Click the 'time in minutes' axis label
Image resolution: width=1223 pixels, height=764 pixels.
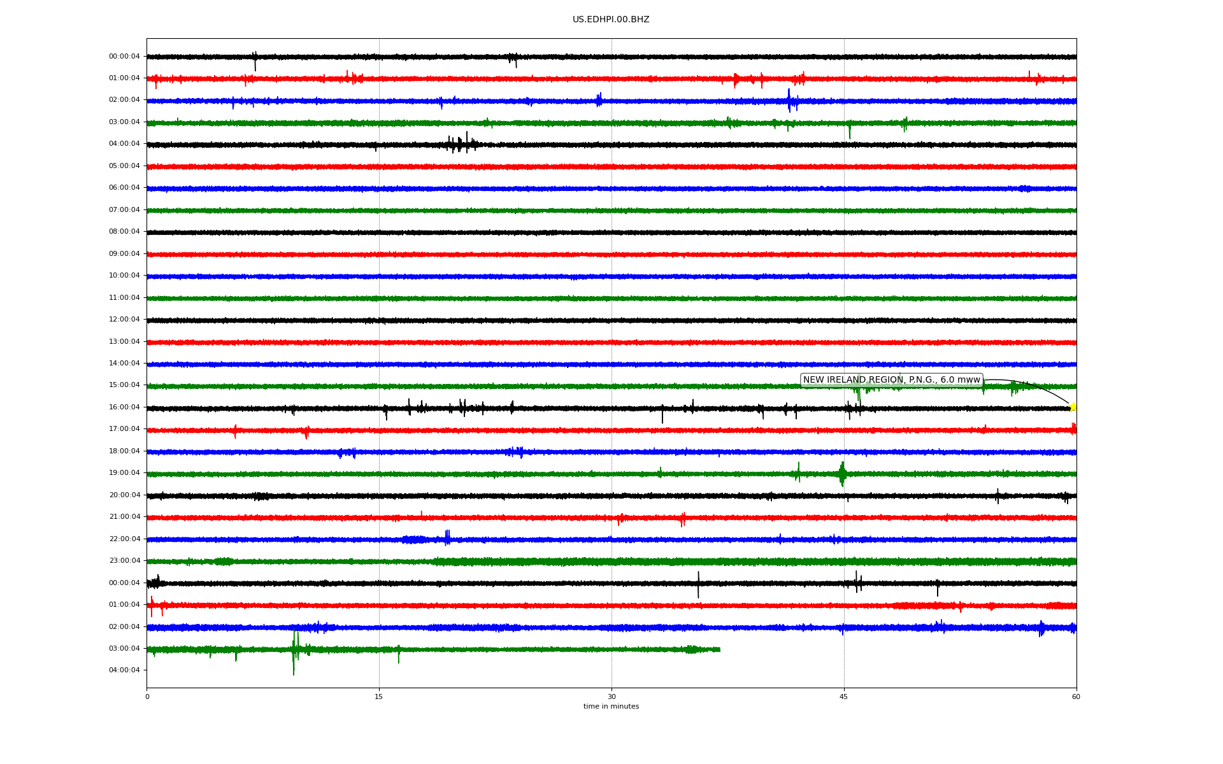tap(611, 707)
